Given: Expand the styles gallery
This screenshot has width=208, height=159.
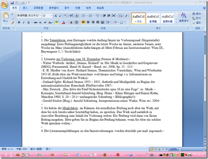Looking at the screenshot, I should 177,22.
